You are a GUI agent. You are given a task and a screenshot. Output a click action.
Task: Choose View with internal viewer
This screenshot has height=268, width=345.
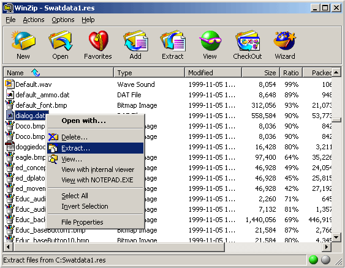click(x=95, y=169)
